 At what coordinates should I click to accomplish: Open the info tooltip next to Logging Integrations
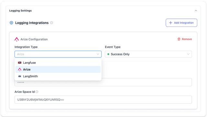point(51,23)
